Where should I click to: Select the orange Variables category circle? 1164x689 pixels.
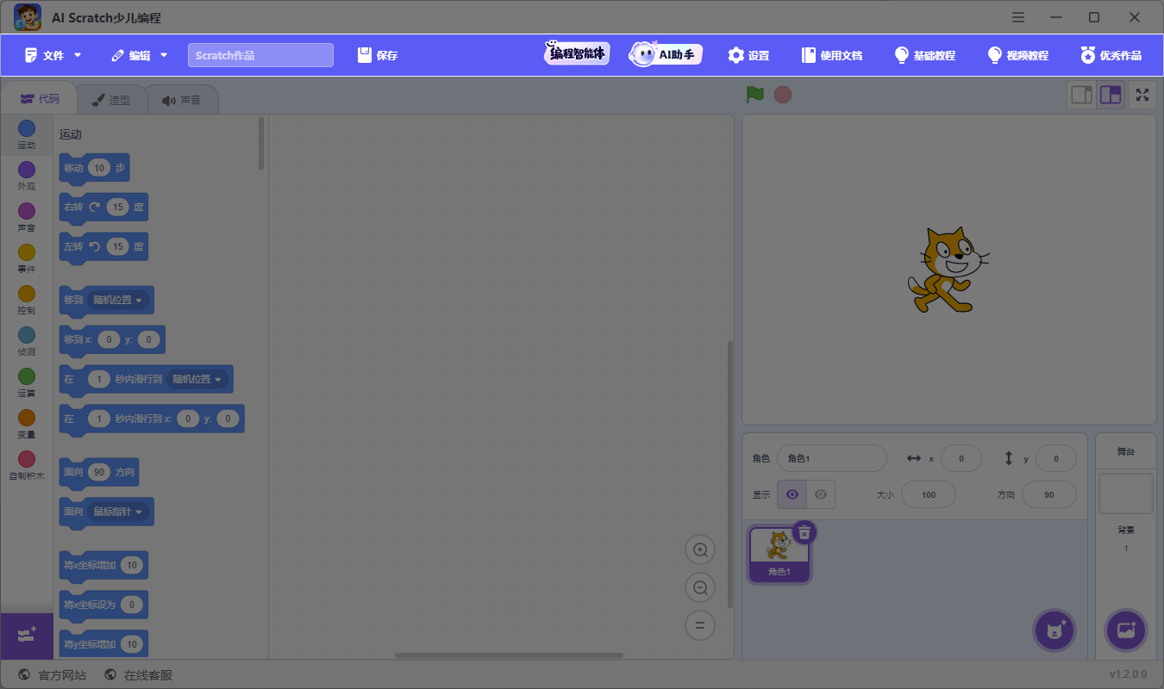point(27,418)
